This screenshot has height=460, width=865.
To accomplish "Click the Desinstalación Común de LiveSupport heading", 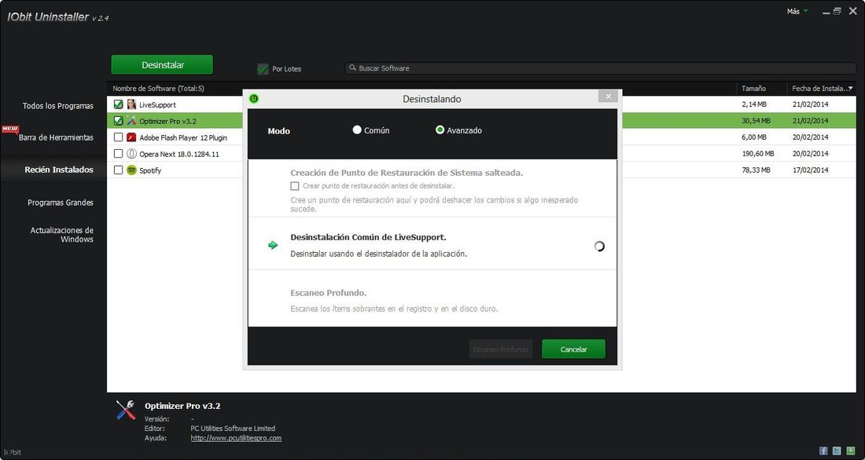I will point(369,237).
